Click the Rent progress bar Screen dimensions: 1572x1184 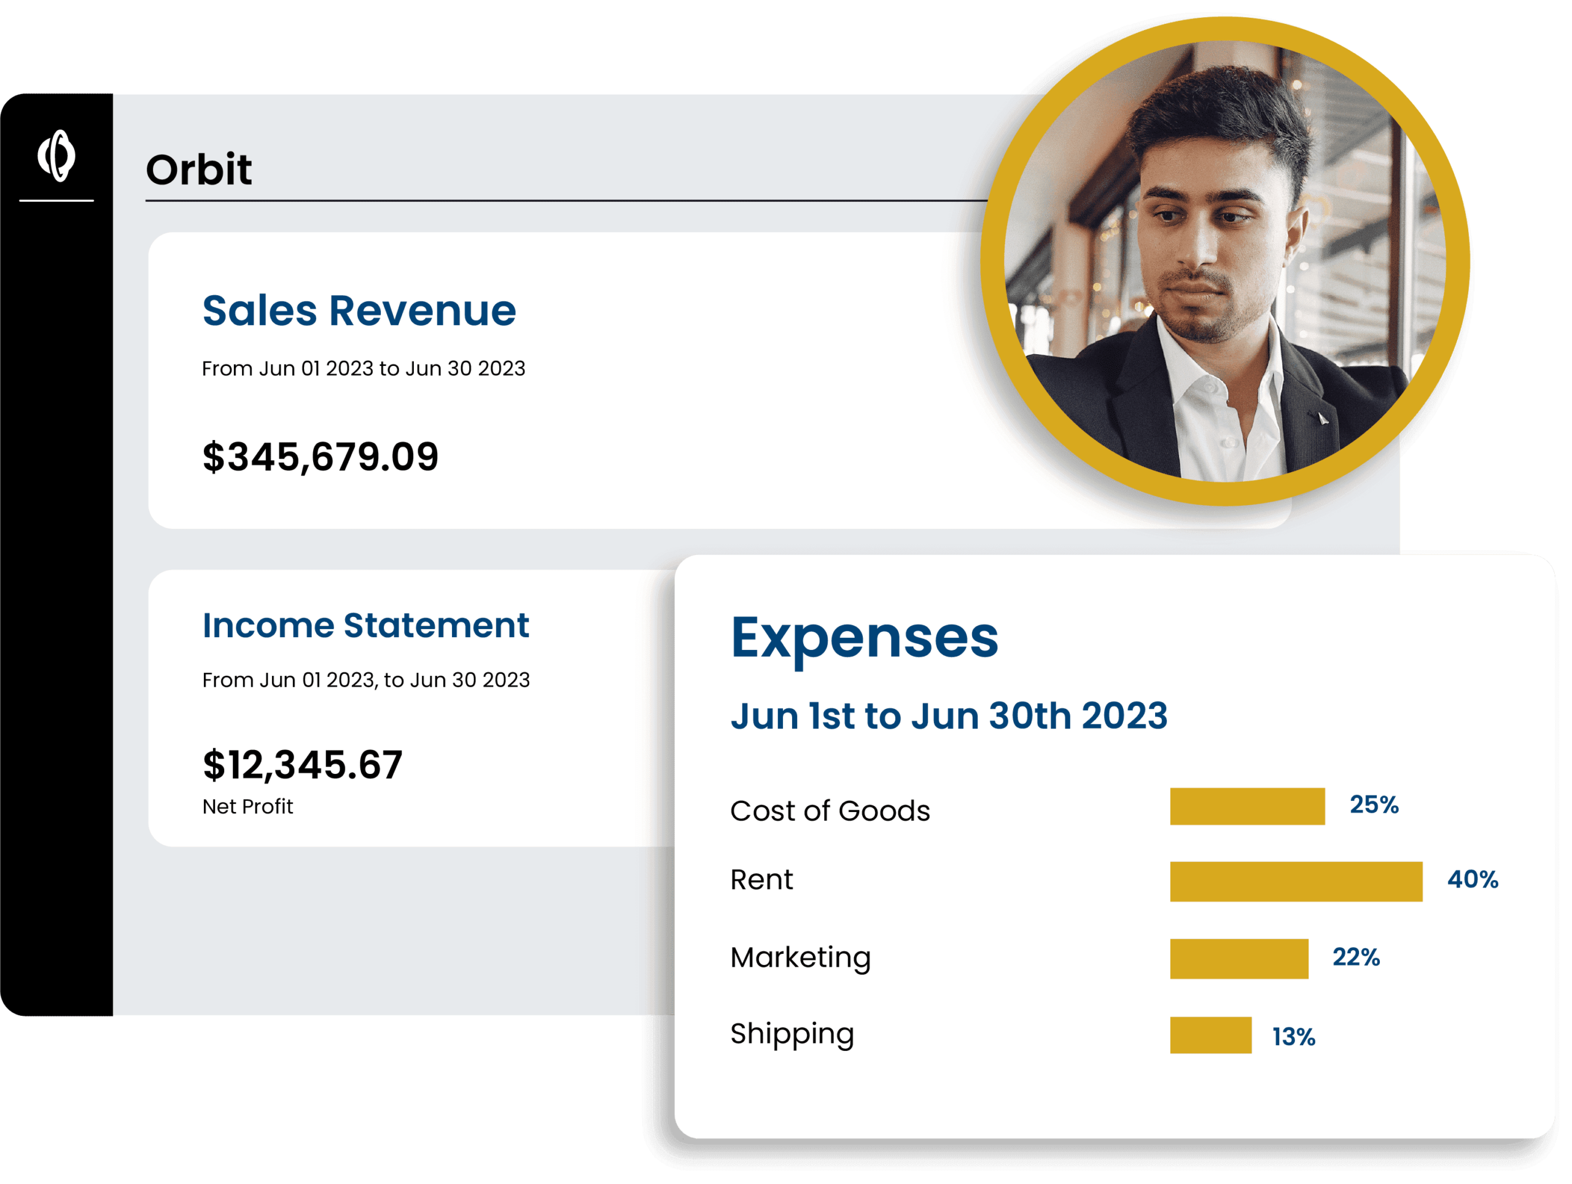tap(1296, 881)
